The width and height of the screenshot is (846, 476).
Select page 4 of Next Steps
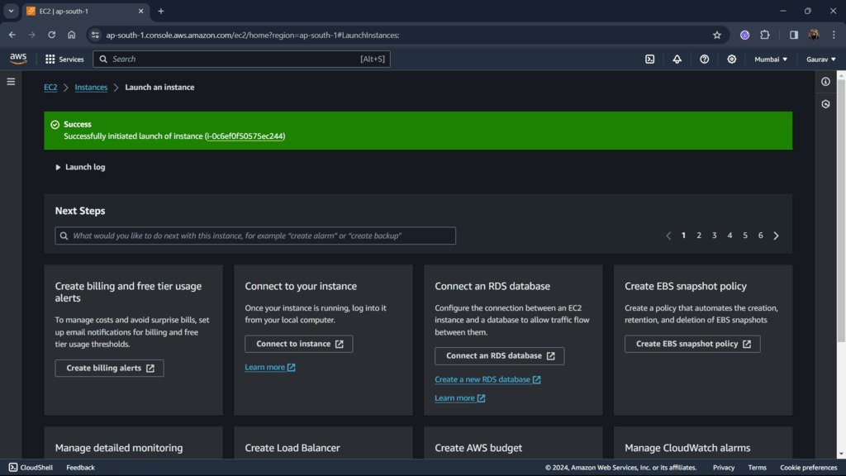point(730,236)
